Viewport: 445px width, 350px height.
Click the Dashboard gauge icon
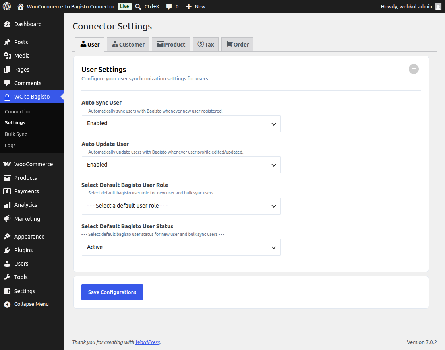tap(7, 24)
